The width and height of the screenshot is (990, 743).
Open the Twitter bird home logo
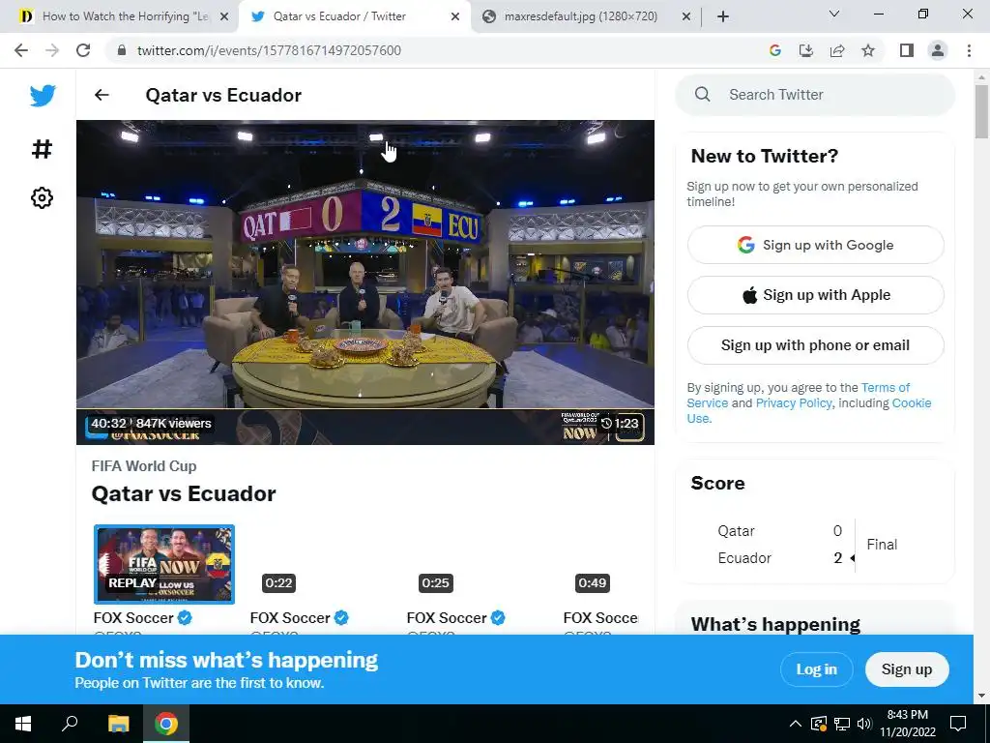[x=43, y=96]
